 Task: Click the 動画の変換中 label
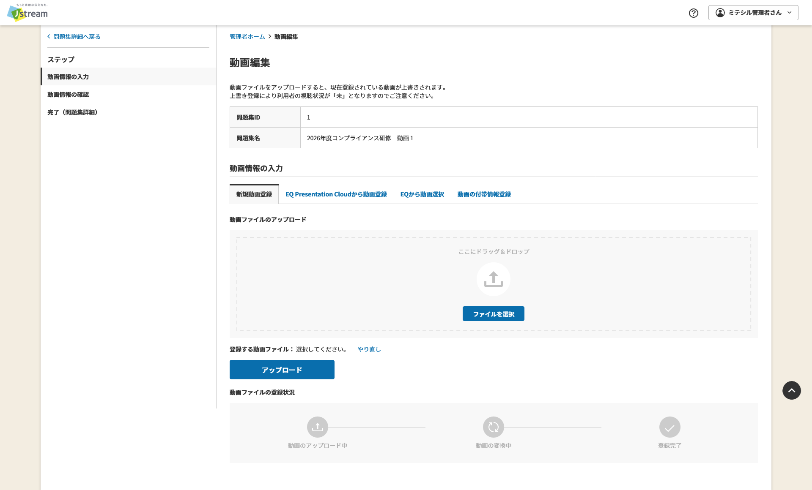click(x=494, y=446)
